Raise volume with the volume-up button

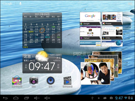pos(47,98)
